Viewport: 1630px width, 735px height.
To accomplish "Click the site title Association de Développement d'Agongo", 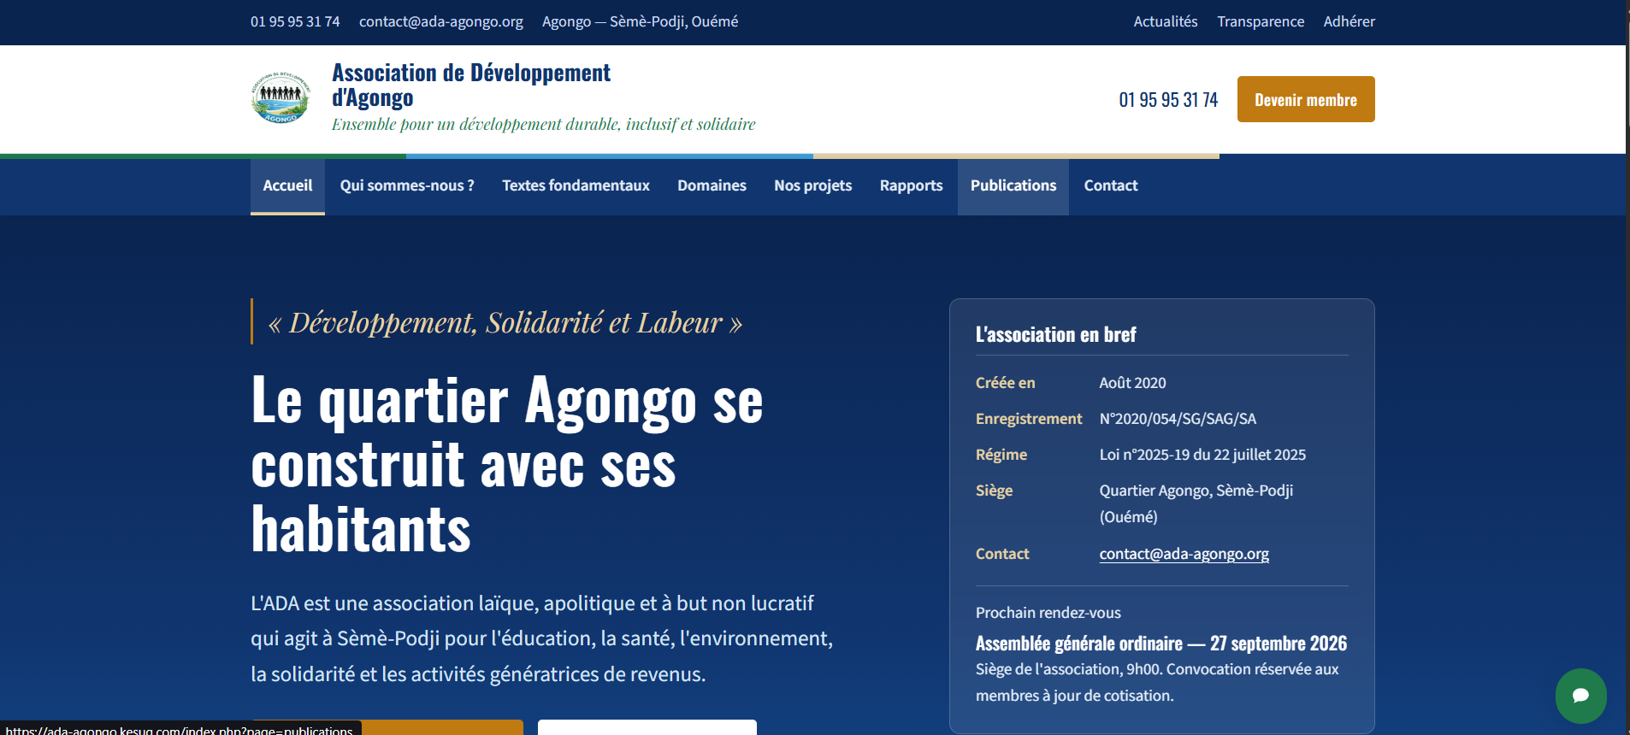I will point(471,85).
